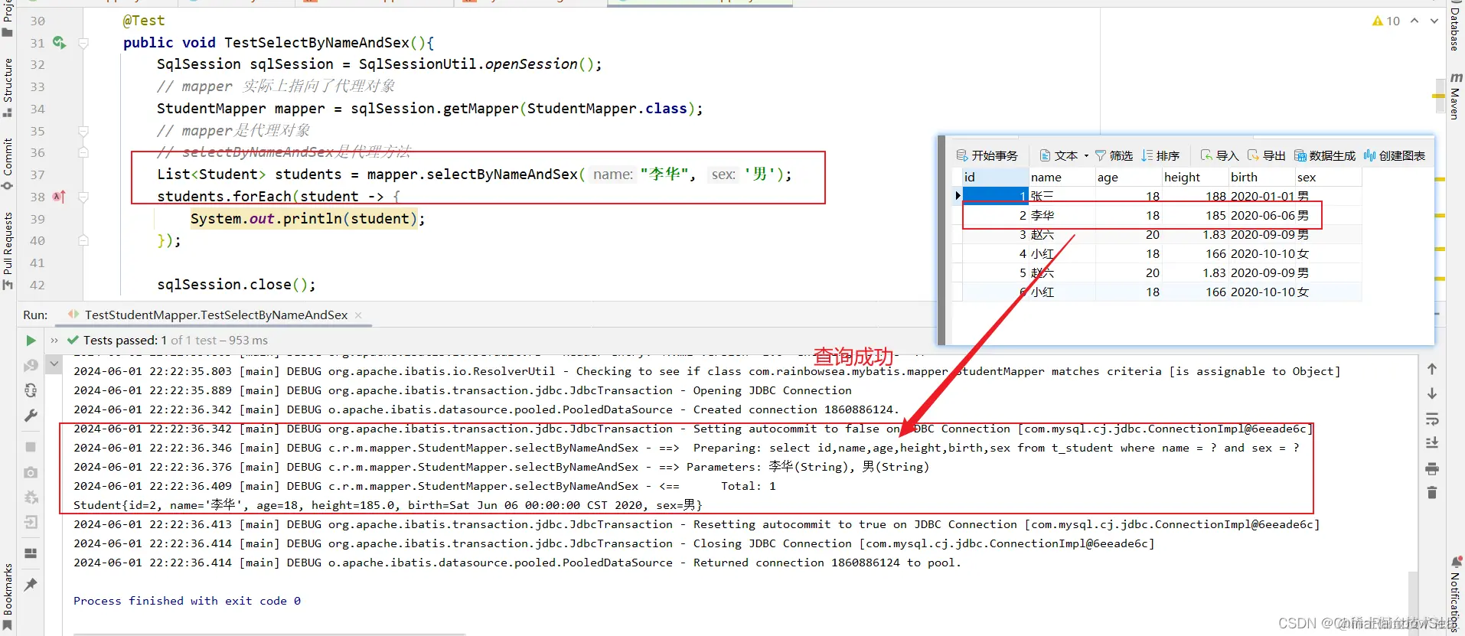Click the console vertical scrollbar

1412,602
